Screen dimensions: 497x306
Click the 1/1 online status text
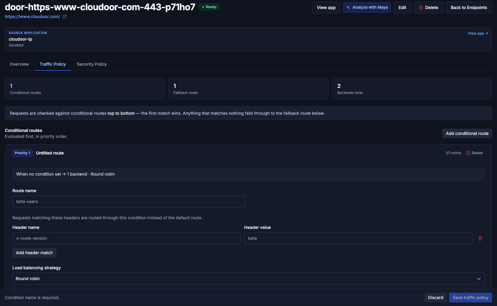pyautogui.click(x=453, y=153)
